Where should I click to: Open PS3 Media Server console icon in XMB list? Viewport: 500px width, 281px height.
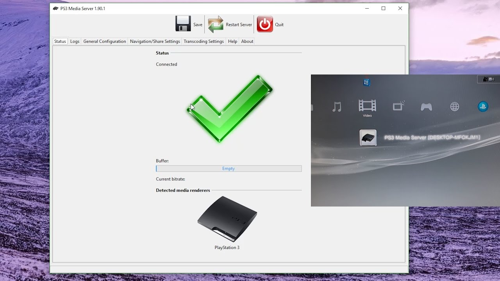[x=368, y=138]
